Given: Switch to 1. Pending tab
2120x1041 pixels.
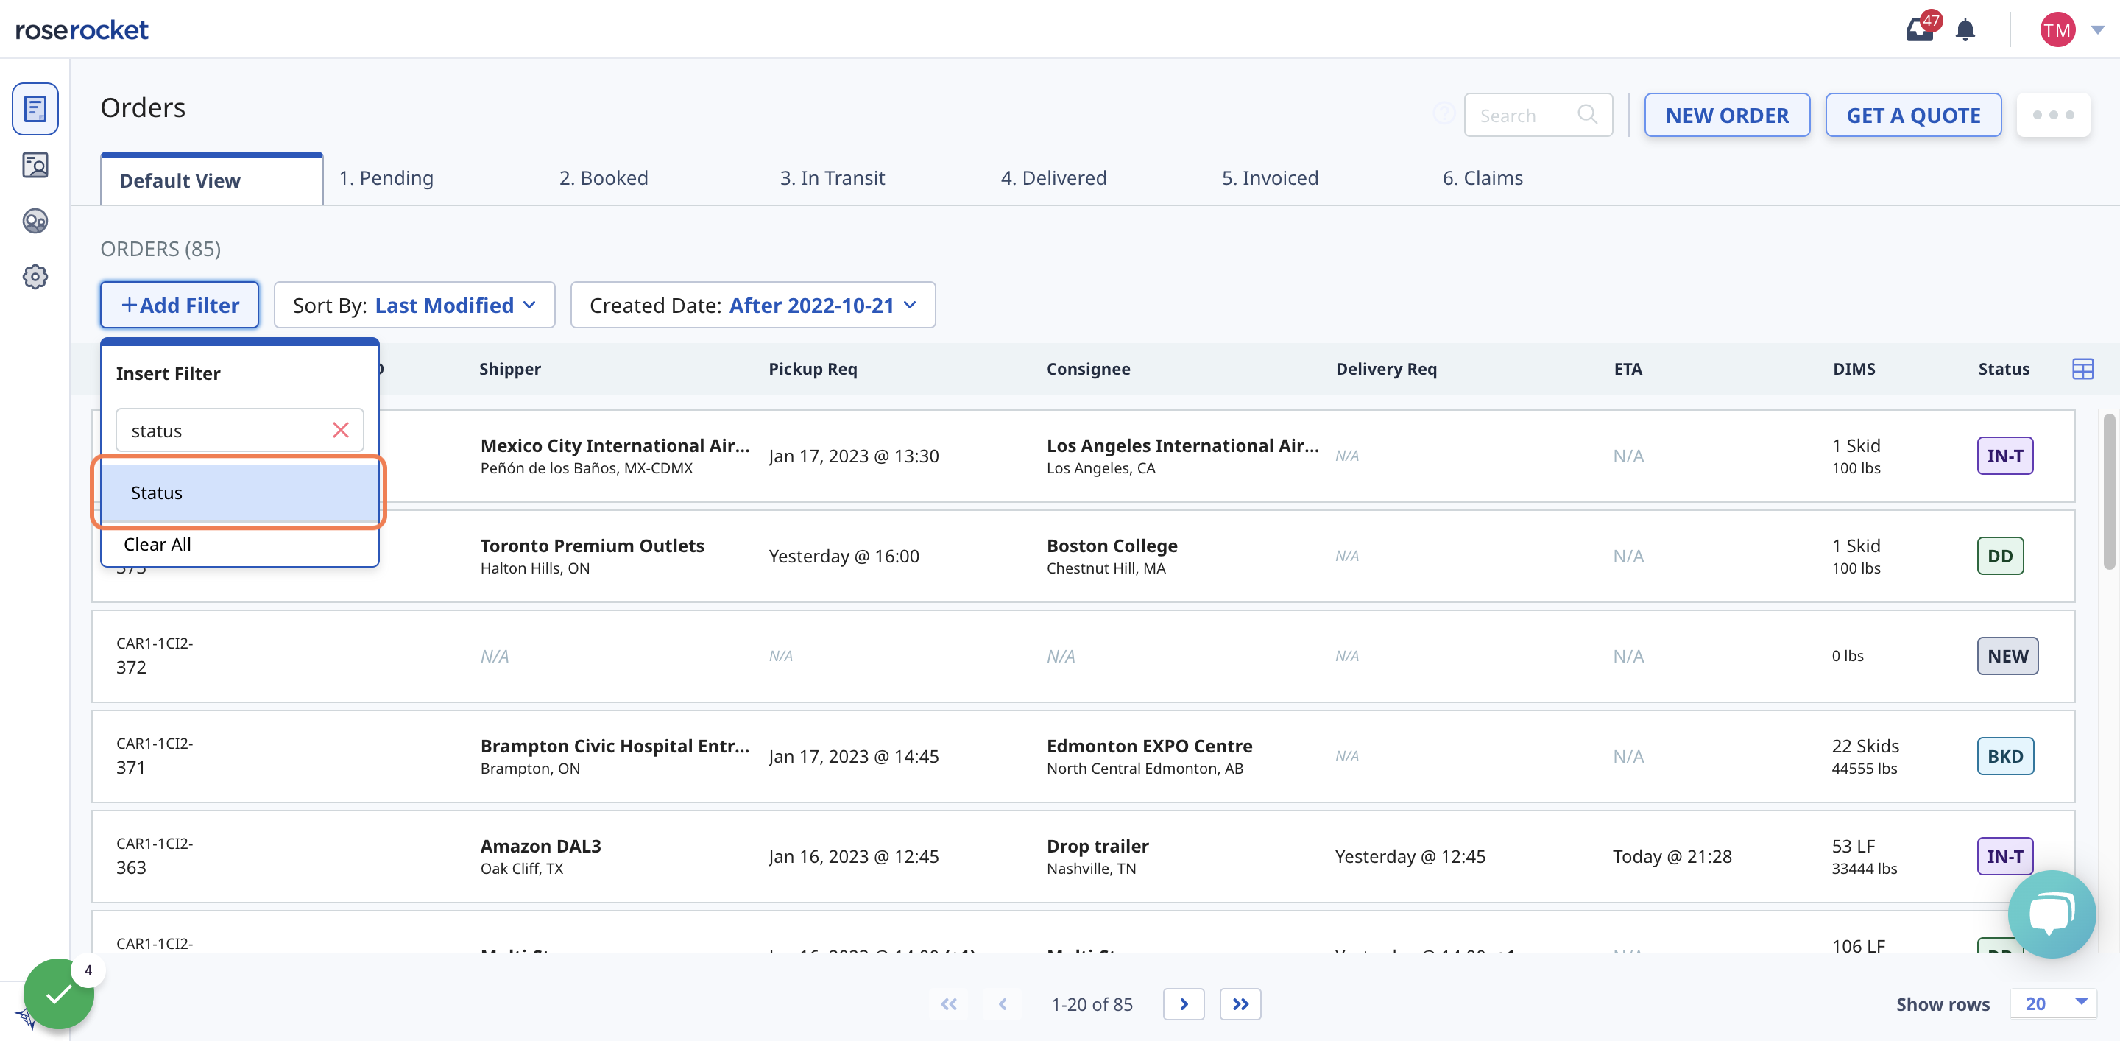Looking at the screenshot, I should [386, 177].
